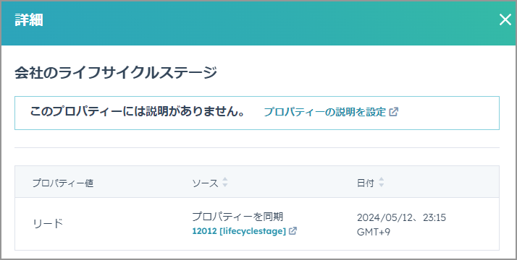This screenshot has height=260, width=517.
Task: Select the ソース column header label
Action: tap(206, 183)
